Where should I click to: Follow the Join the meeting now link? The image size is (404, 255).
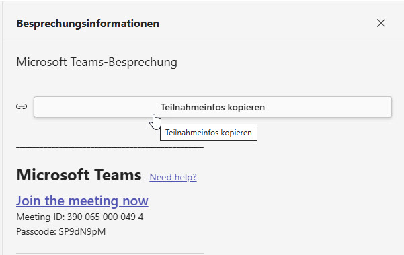(x=82, y=201)
